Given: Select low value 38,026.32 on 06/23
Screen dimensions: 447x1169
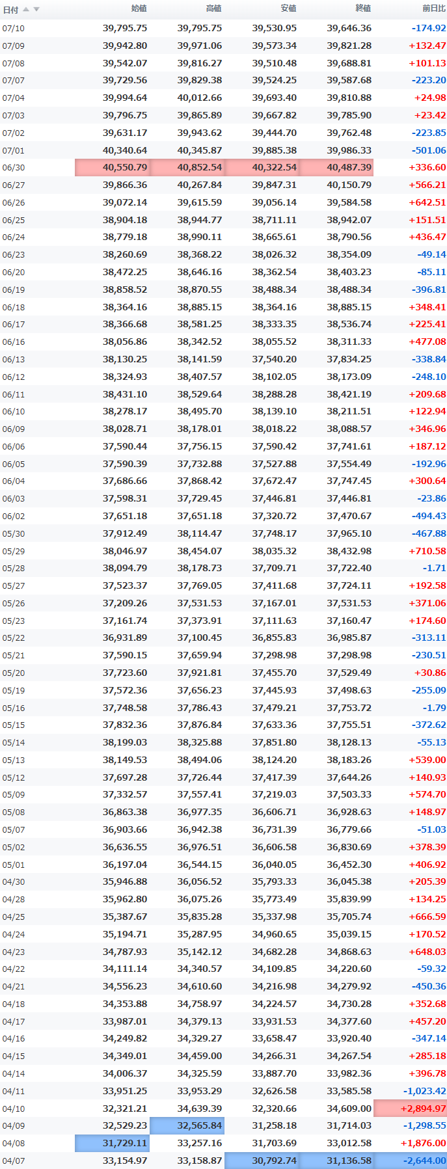Looking at the screenshot, I should [275, 254].
